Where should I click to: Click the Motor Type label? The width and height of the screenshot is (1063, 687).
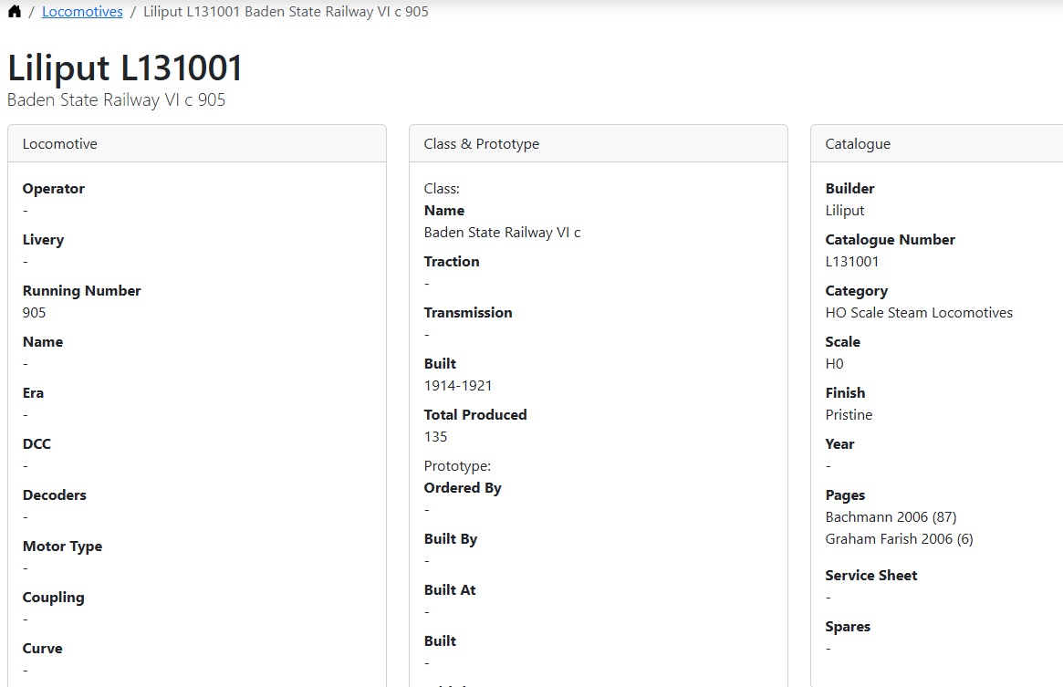pos(62,546)
